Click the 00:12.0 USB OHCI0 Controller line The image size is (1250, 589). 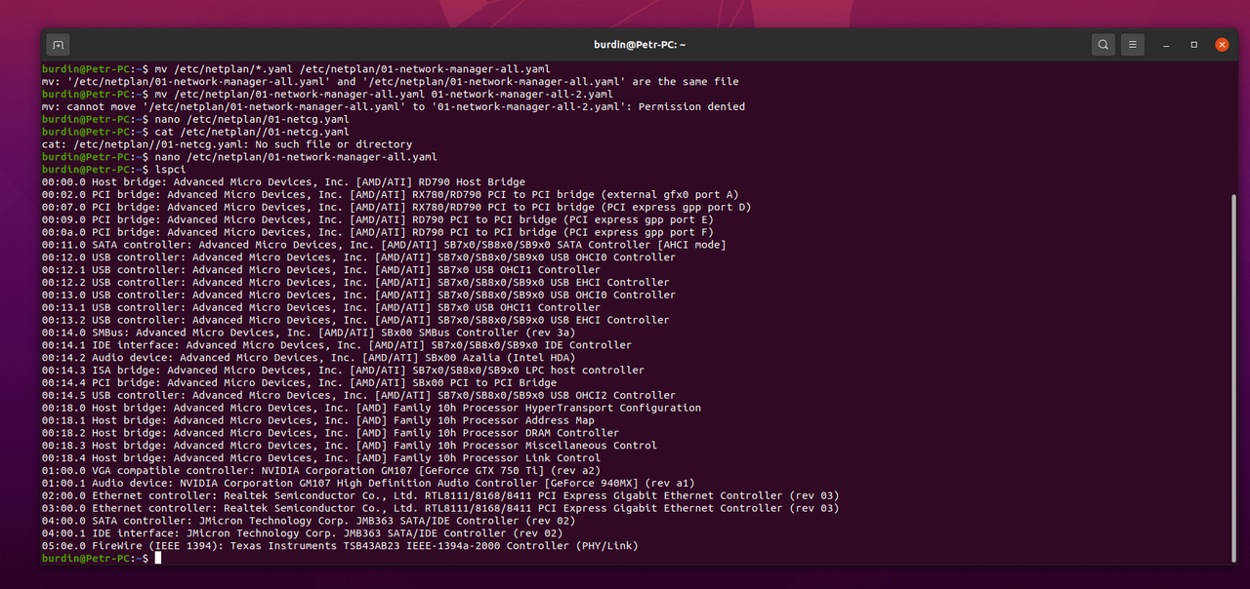click(x=358, y=257)
